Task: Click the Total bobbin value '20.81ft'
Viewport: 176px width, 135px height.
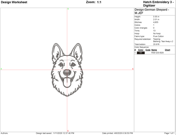Action: (156, 44)
